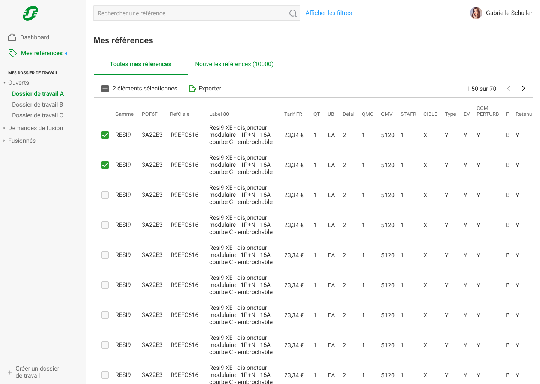Click the Mes références tag icon
The height and width of the screenshot is (384, 540).
tap(13, 53)
